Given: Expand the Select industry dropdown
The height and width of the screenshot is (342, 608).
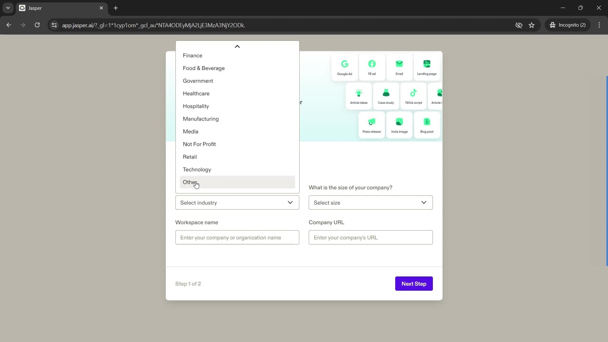Looking at the screenshot, I should pos(237,203).
